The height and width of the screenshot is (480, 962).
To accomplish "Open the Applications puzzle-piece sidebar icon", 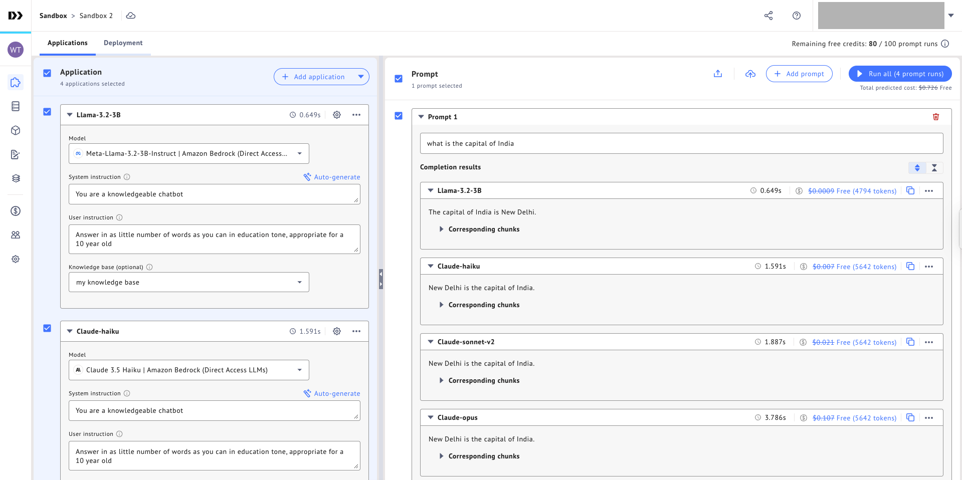I will [x=16, y=82].
